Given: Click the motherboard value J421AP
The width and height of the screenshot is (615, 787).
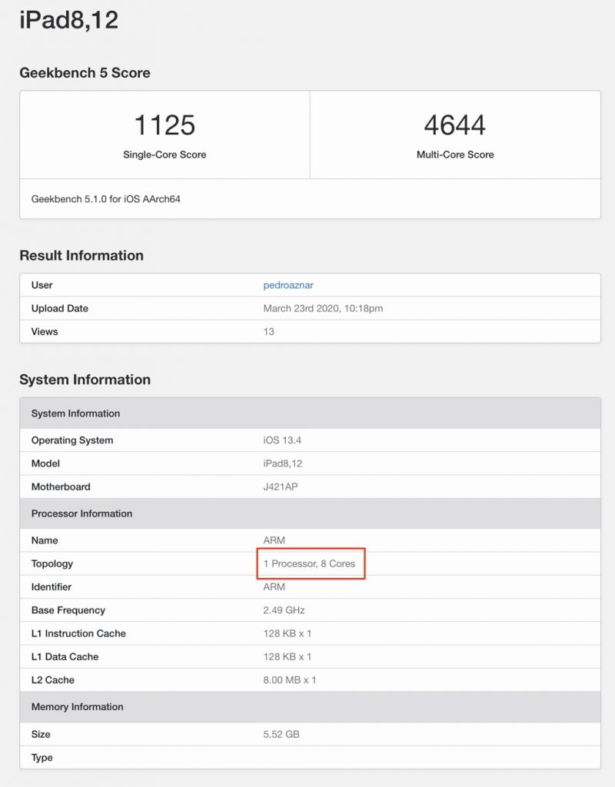Looking at the screenshot, I should pyautogui.click(x=281, y=486).
